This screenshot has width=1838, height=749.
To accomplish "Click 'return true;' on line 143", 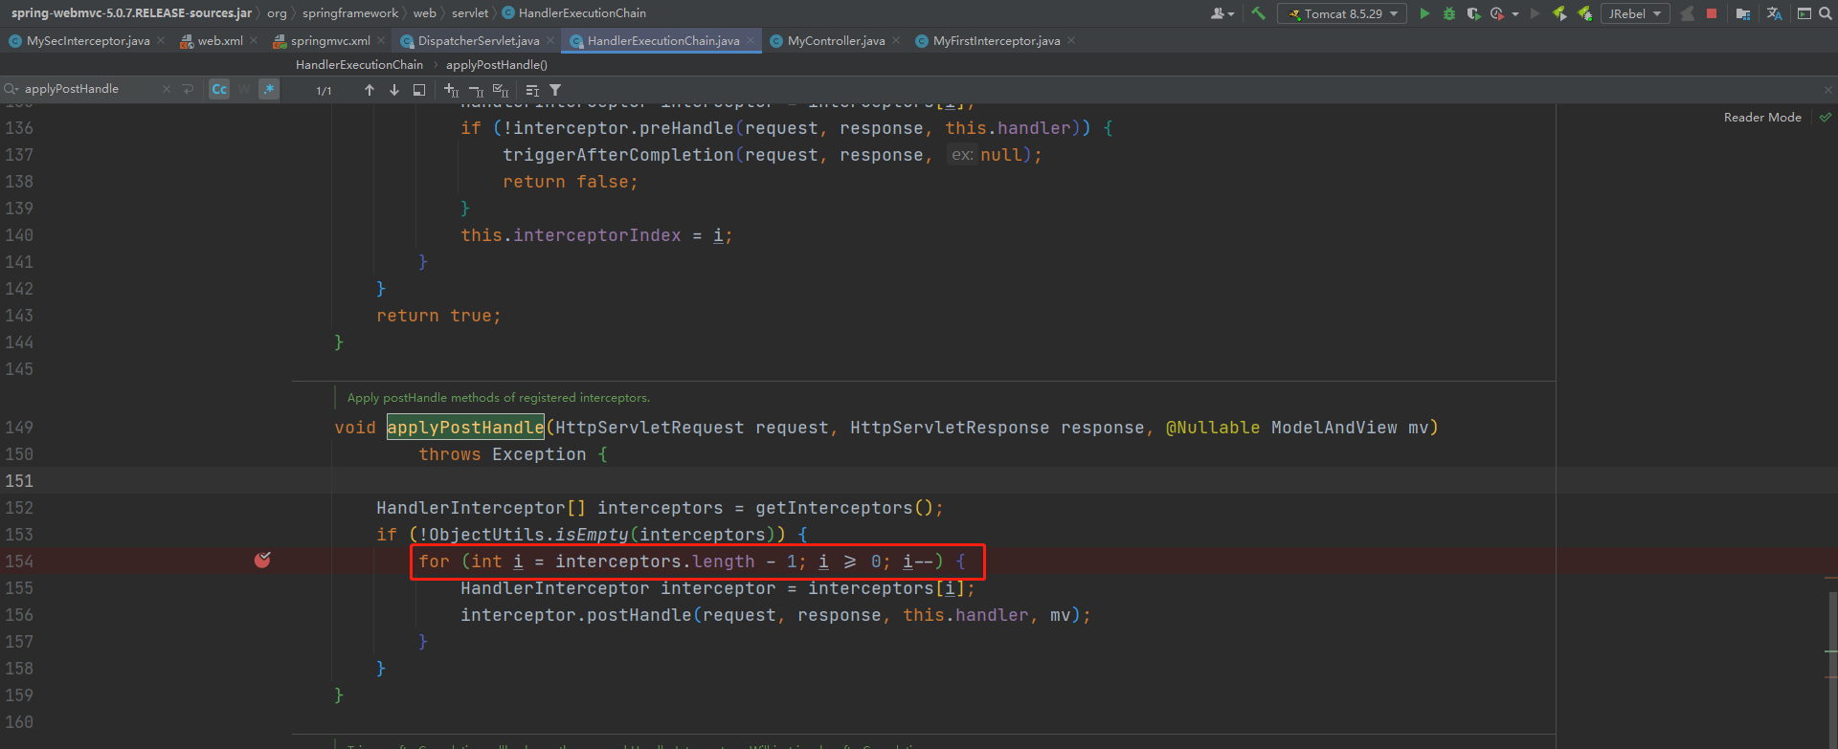I will tap(438, 316).
